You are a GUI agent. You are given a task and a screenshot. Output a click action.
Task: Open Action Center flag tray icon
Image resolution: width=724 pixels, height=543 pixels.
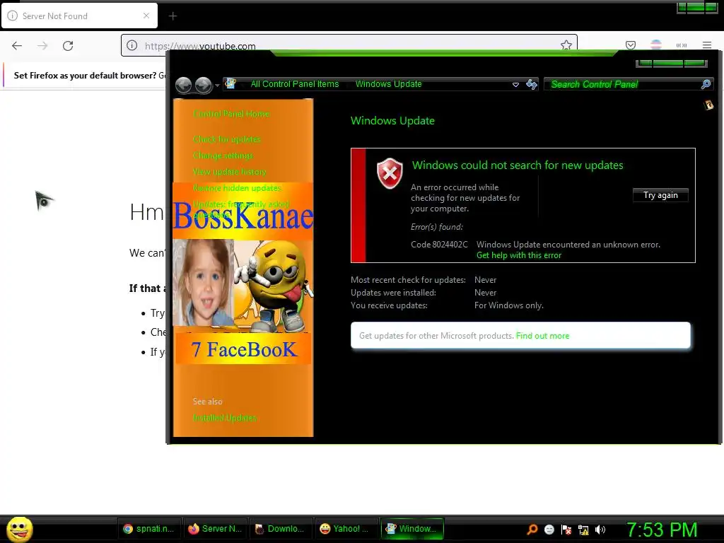pos(566,530)
